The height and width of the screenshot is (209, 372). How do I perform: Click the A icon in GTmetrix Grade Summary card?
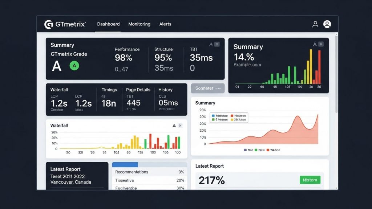211,44
